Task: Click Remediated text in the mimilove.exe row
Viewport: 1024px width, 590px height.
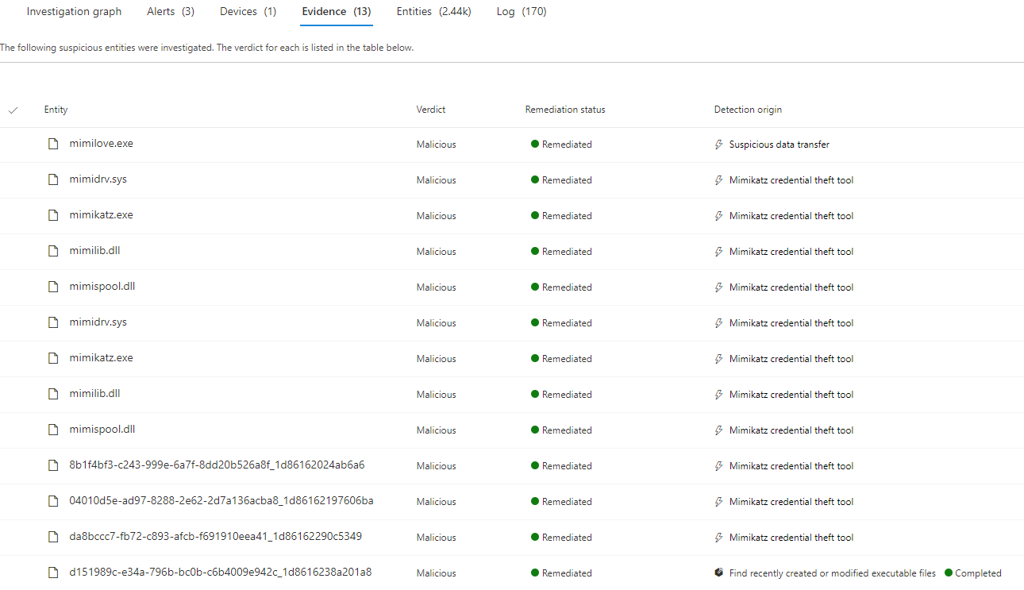Action: 567,145
